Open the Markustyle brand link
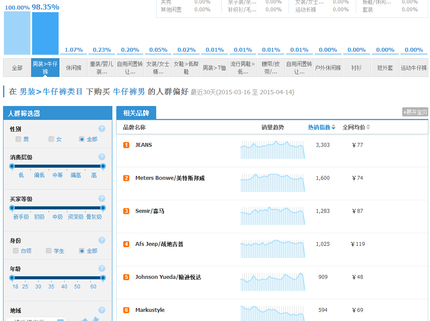This screenshot has height=321, width=430. [150, 310]
